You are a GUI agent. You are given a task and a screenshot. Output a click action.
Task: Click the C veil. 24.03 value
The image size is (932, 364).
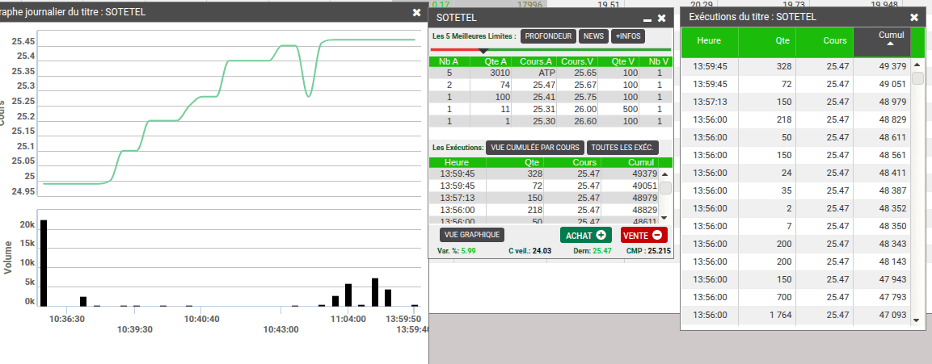click(x=542, y=251)
